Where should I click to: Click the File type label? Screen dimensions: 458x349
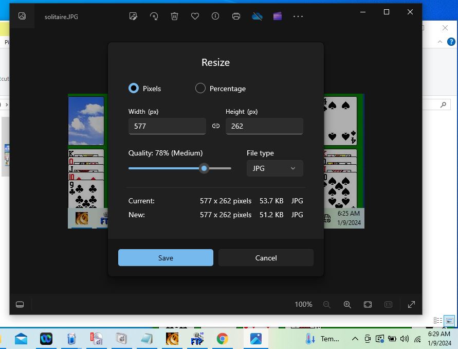(260, 153)
